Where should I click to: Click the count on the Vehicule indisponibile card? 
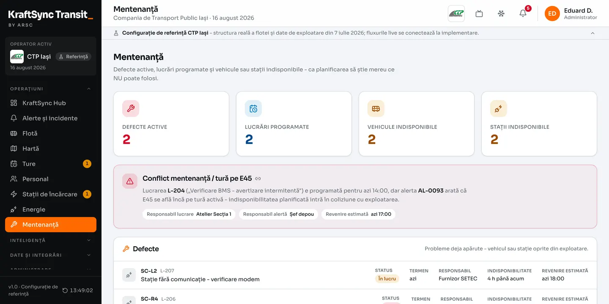point(372,139)
